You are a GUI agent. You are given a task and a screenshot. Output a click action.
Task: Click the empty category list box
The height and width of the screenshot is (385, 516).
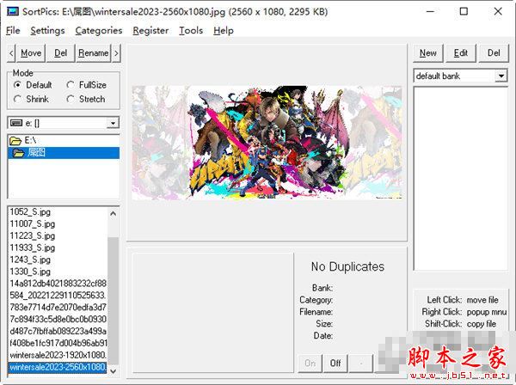pyautogui.click(x=460, y=179)
